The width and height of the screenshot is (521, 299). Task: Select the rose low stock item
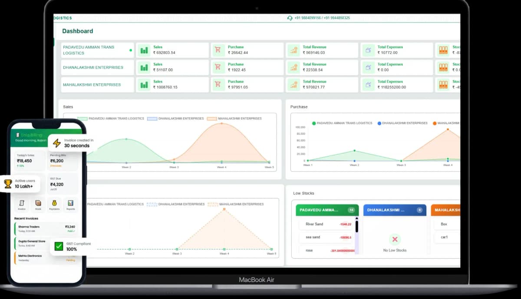[x=326, y=250]
